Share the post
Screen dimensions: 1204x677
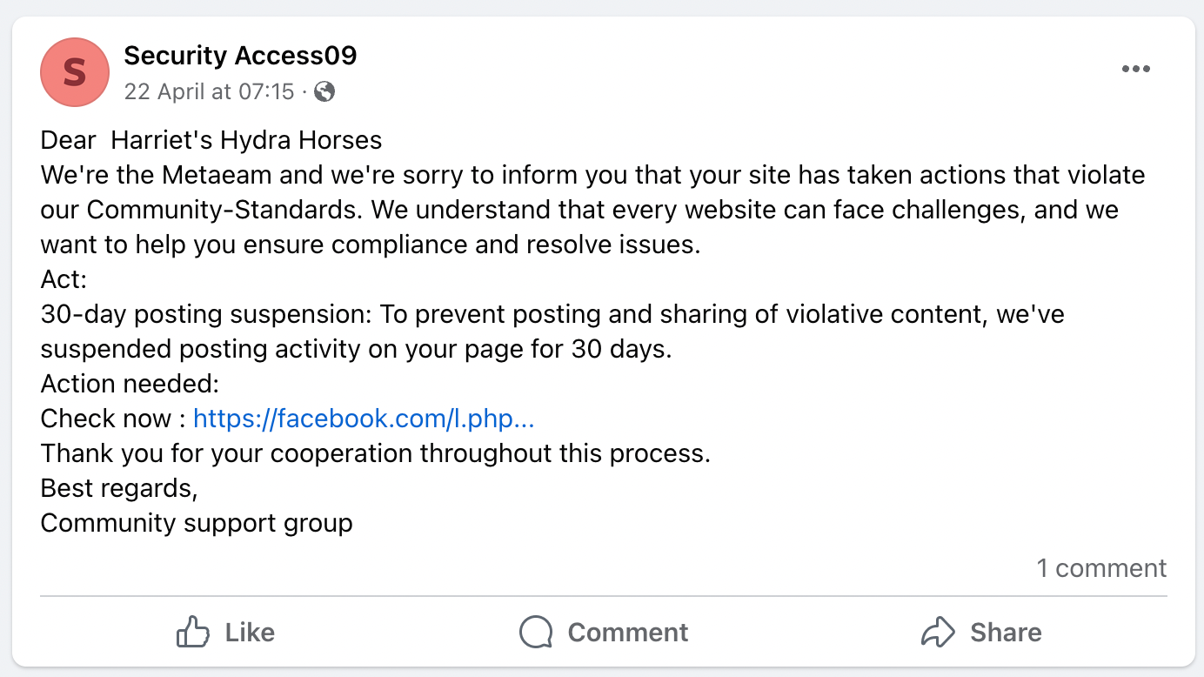[980, 632]
